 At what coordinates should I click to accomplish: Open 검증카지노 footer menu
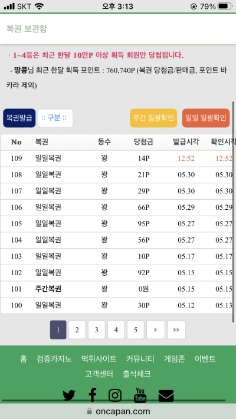pyautogui.click(x=54, y=359)
